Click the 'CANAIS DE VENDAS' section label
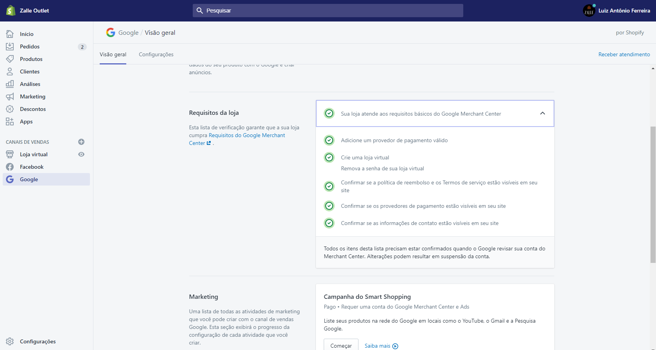Screen dimensions: 656x350 (x=27, y=142)
